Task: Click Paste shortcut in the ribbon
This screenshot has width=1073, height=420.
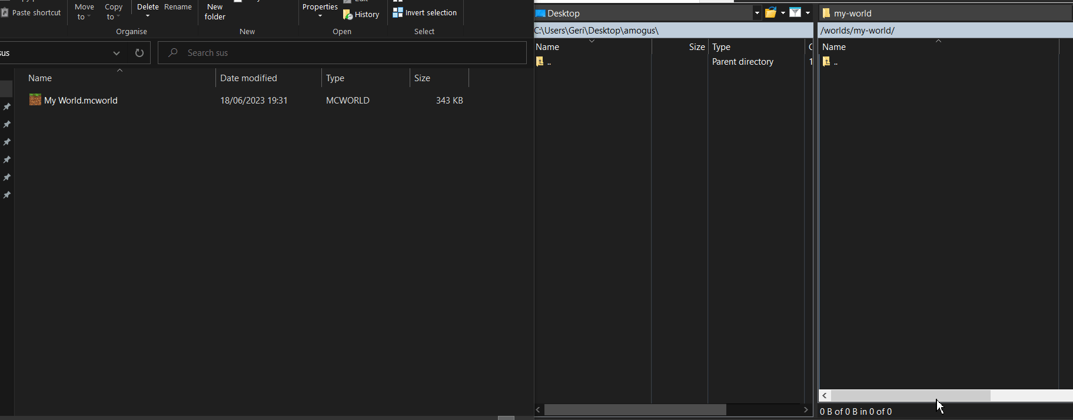Action: tap(31, 12)
